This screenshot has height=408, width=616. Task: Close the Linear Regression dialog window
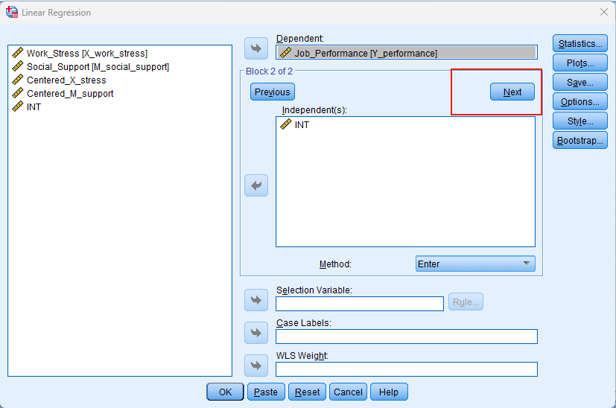[603, 12]
